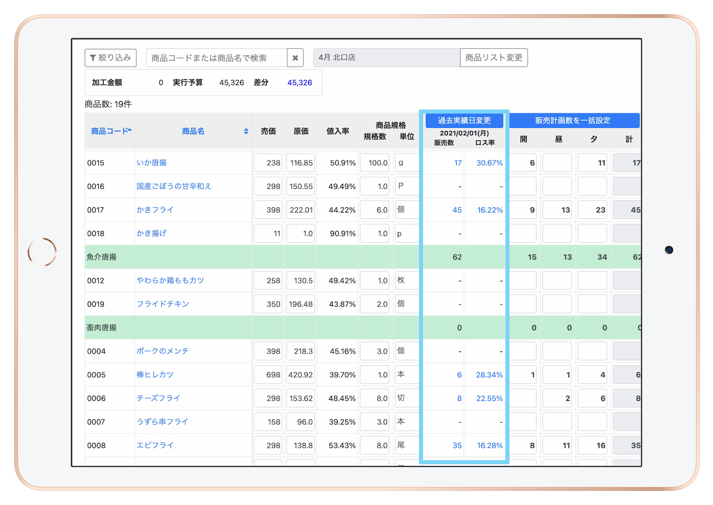Click loss rate 28.34% for 棒ヒレカツ

[x=489, y=375]
